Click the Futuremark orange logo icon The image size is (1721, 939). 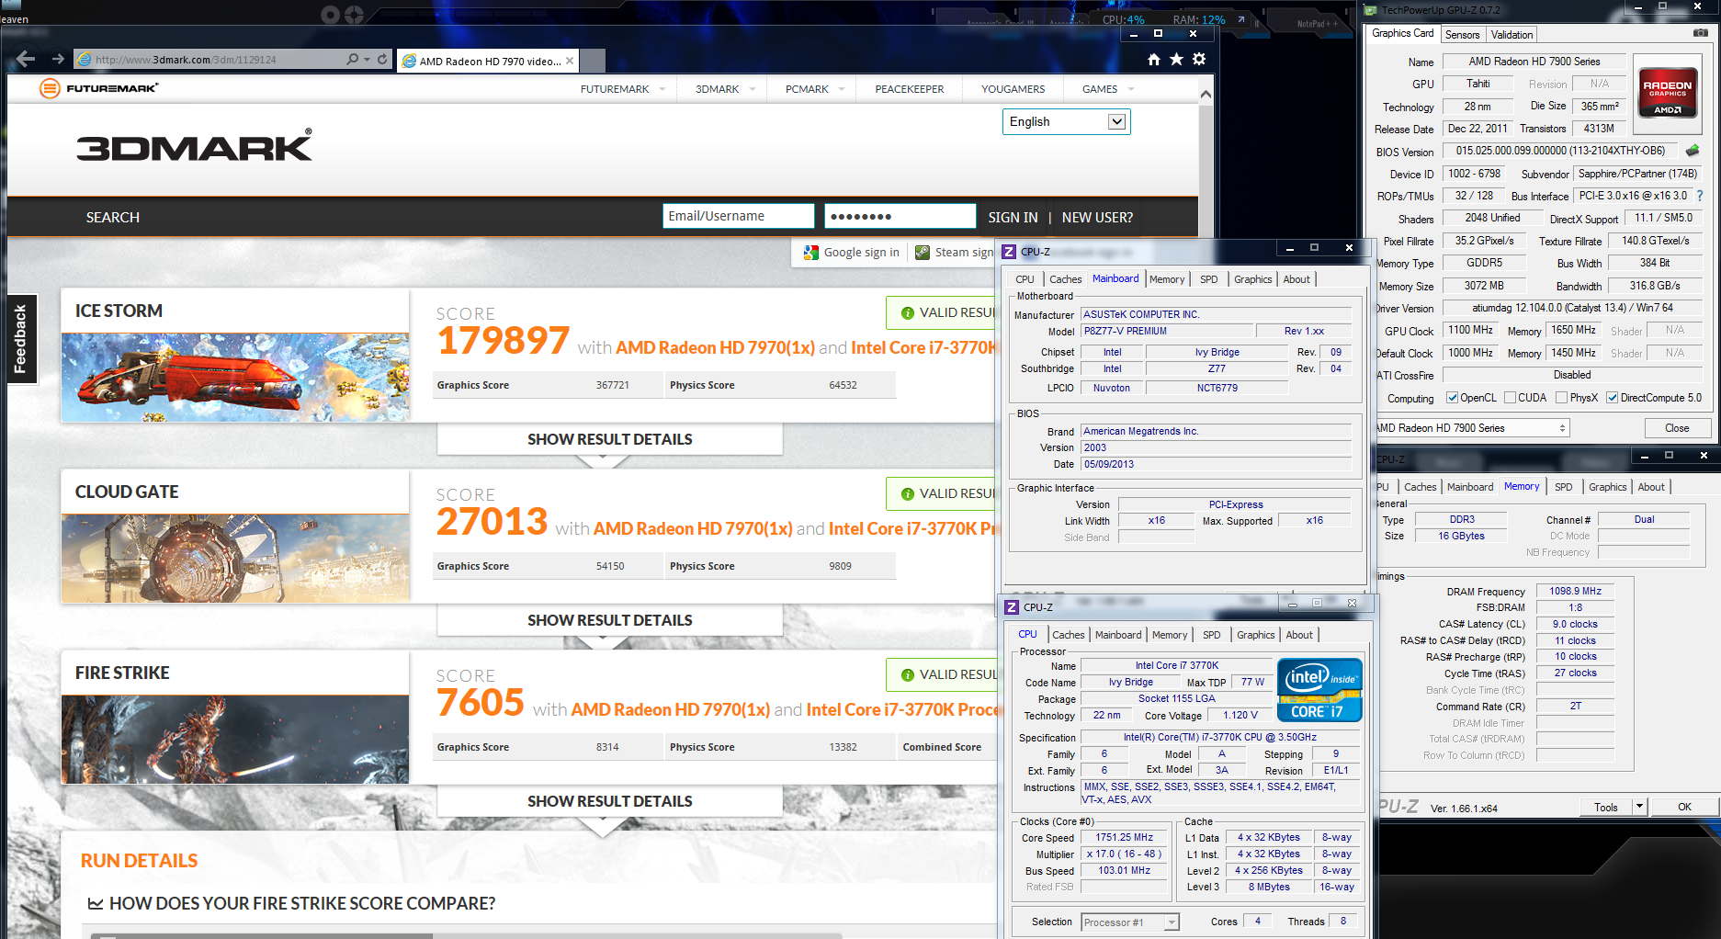(x=50, y=88)
